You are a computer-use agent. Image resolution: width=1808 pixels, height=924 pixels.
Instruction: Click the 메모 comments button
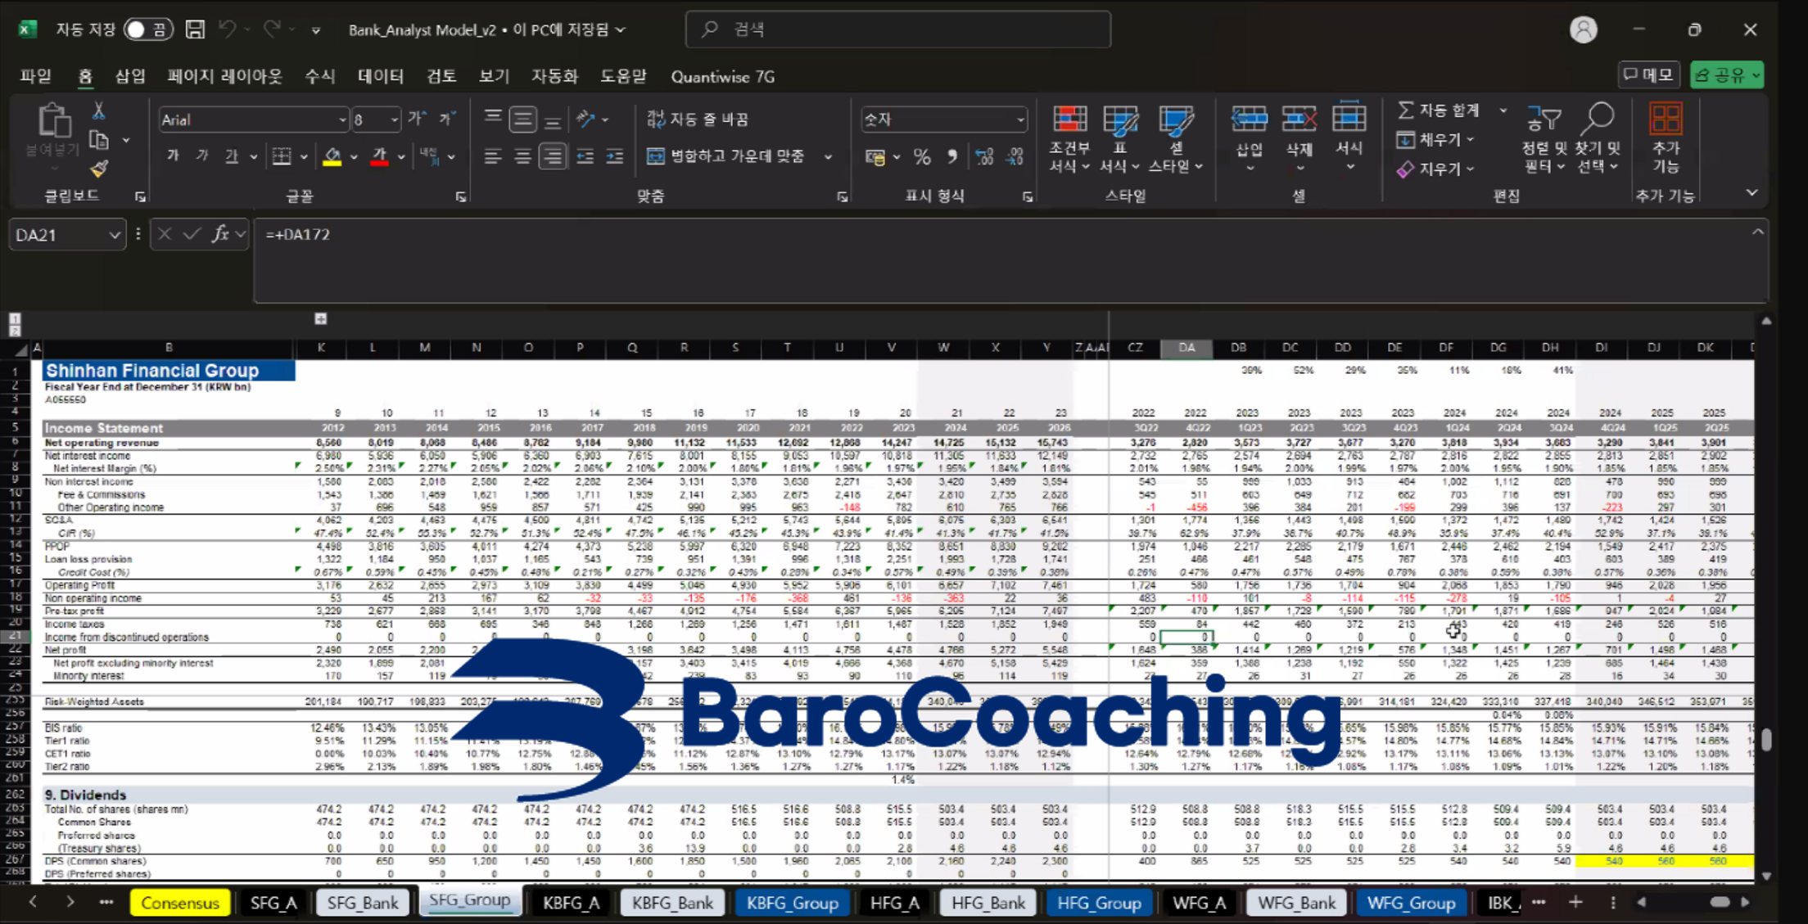click(1648, 75)
